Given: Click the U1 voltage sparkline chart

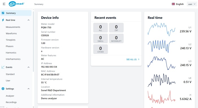Looking at the screenshot, I should pos(162,29).
